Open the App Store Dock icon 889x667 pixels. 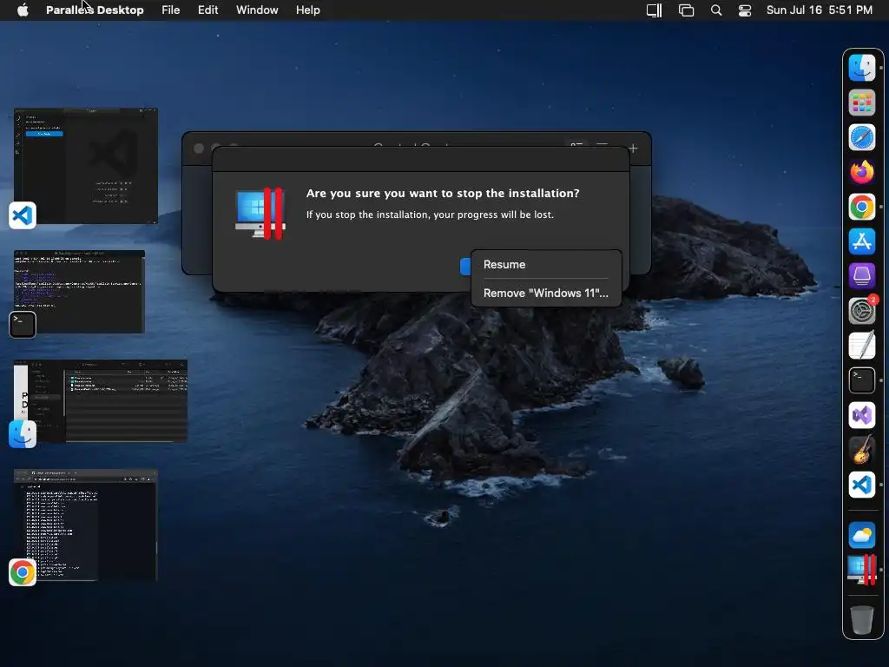pyautogui.click(x=862, y=241)
